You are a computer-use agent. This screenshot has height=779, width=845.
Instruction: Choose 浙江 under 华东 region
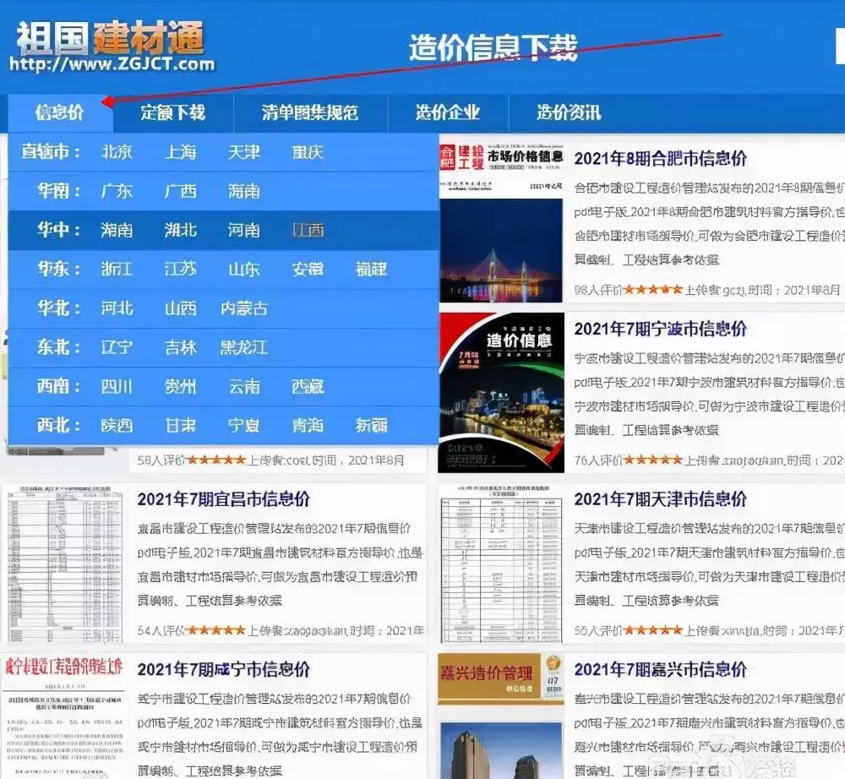(117, 269)
